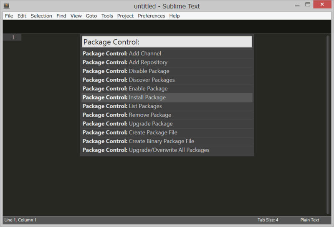Maximize the Sublime Text window
This screenshot has height=227, width=334.
[308, 5]
